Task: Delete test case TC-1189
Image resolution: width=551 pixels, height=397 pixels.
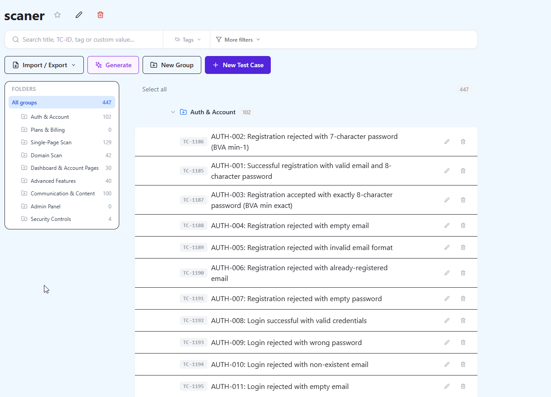Action: click(463, 247)
